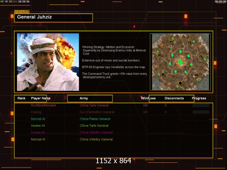Click the Player Name column header
227x170 pixels.
pyautogui.click(x=41, y=98)
